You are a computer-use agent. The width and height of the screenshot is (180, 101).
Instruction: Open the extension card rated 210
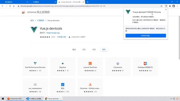coord(63,87)
